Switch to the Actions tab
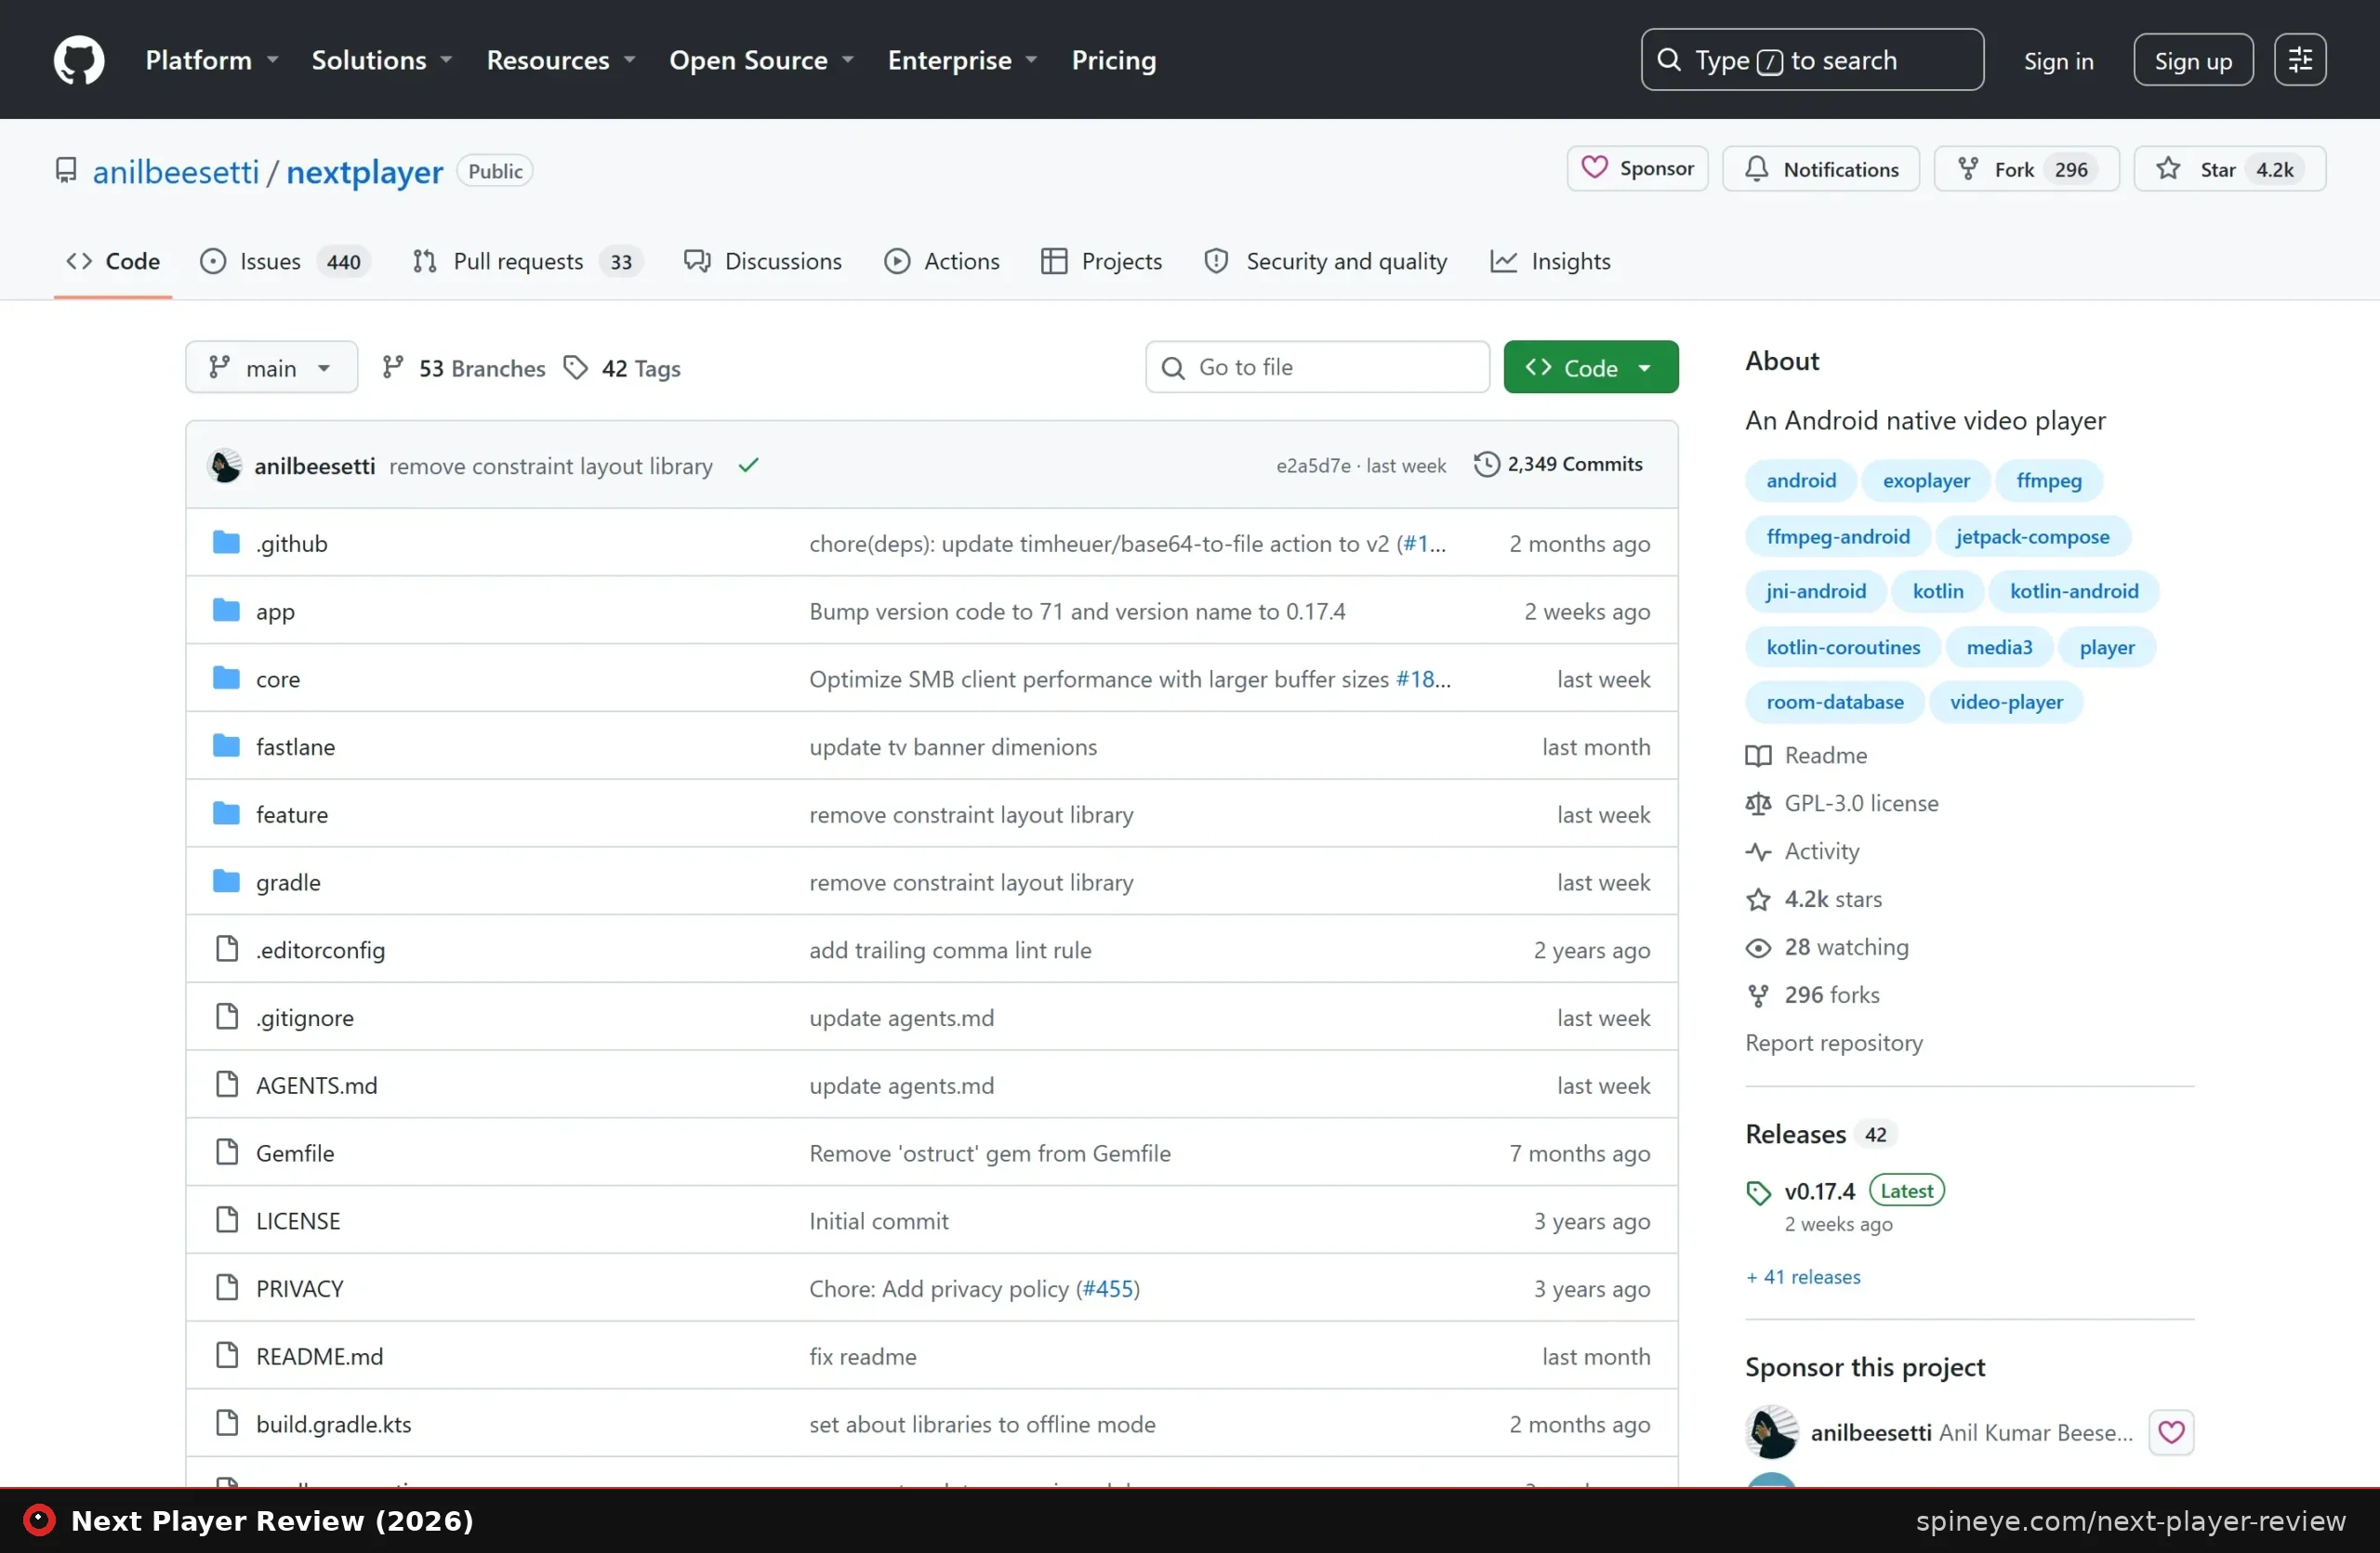The image size is (2380, 1553). (x=941, y=262)
